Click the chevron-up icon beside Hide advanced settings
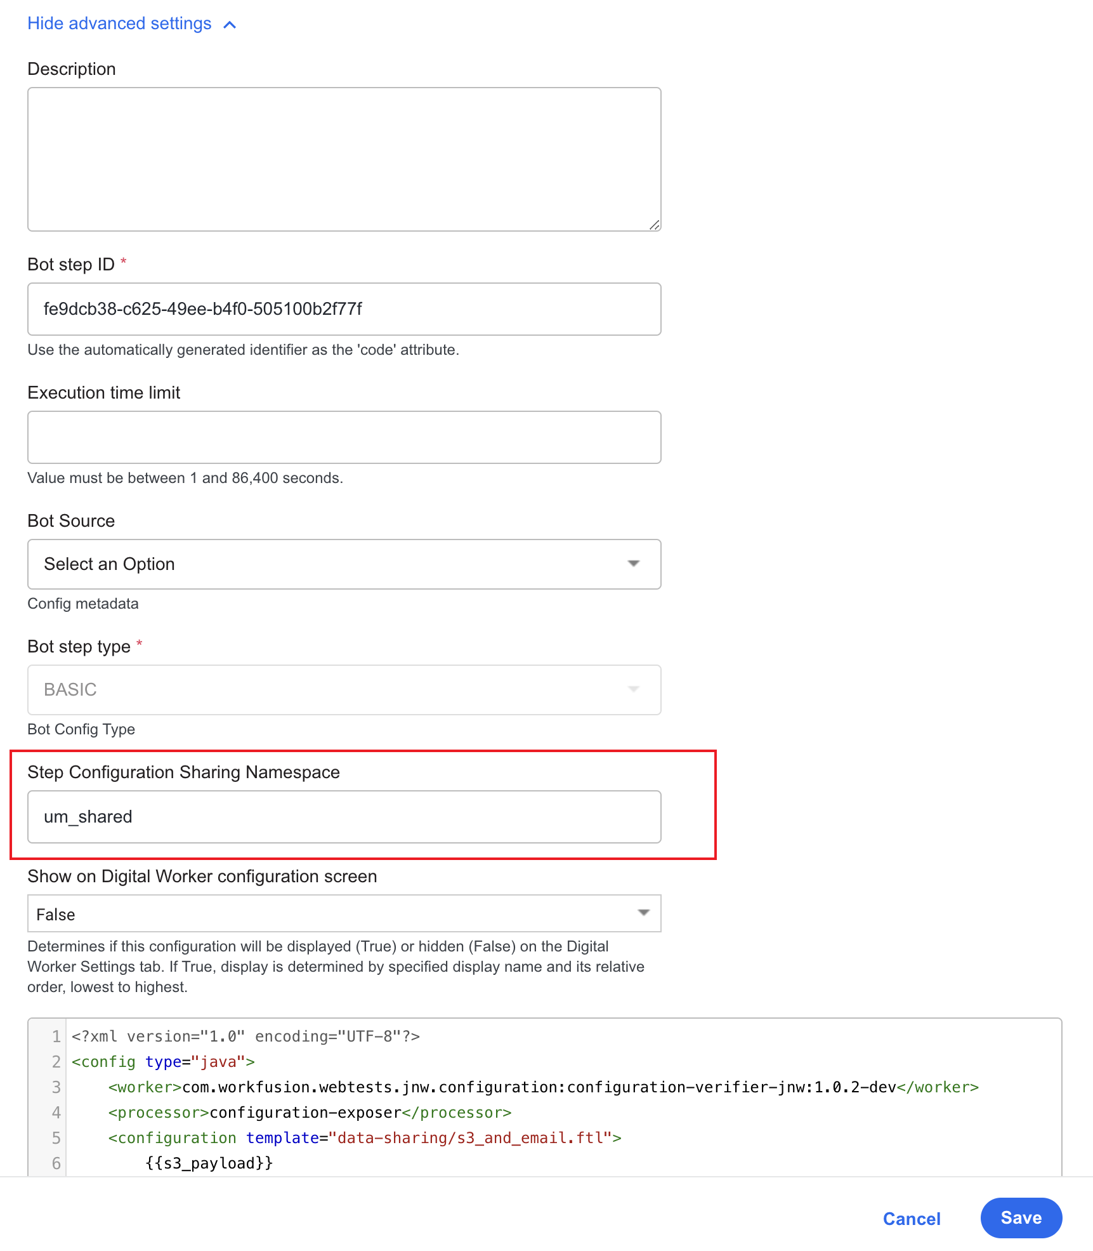The height and width of the screenshot is (1251, 1093). 230,25
